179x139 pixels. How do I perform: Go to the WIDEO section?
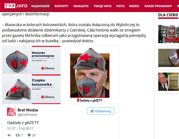click(134, 6)
